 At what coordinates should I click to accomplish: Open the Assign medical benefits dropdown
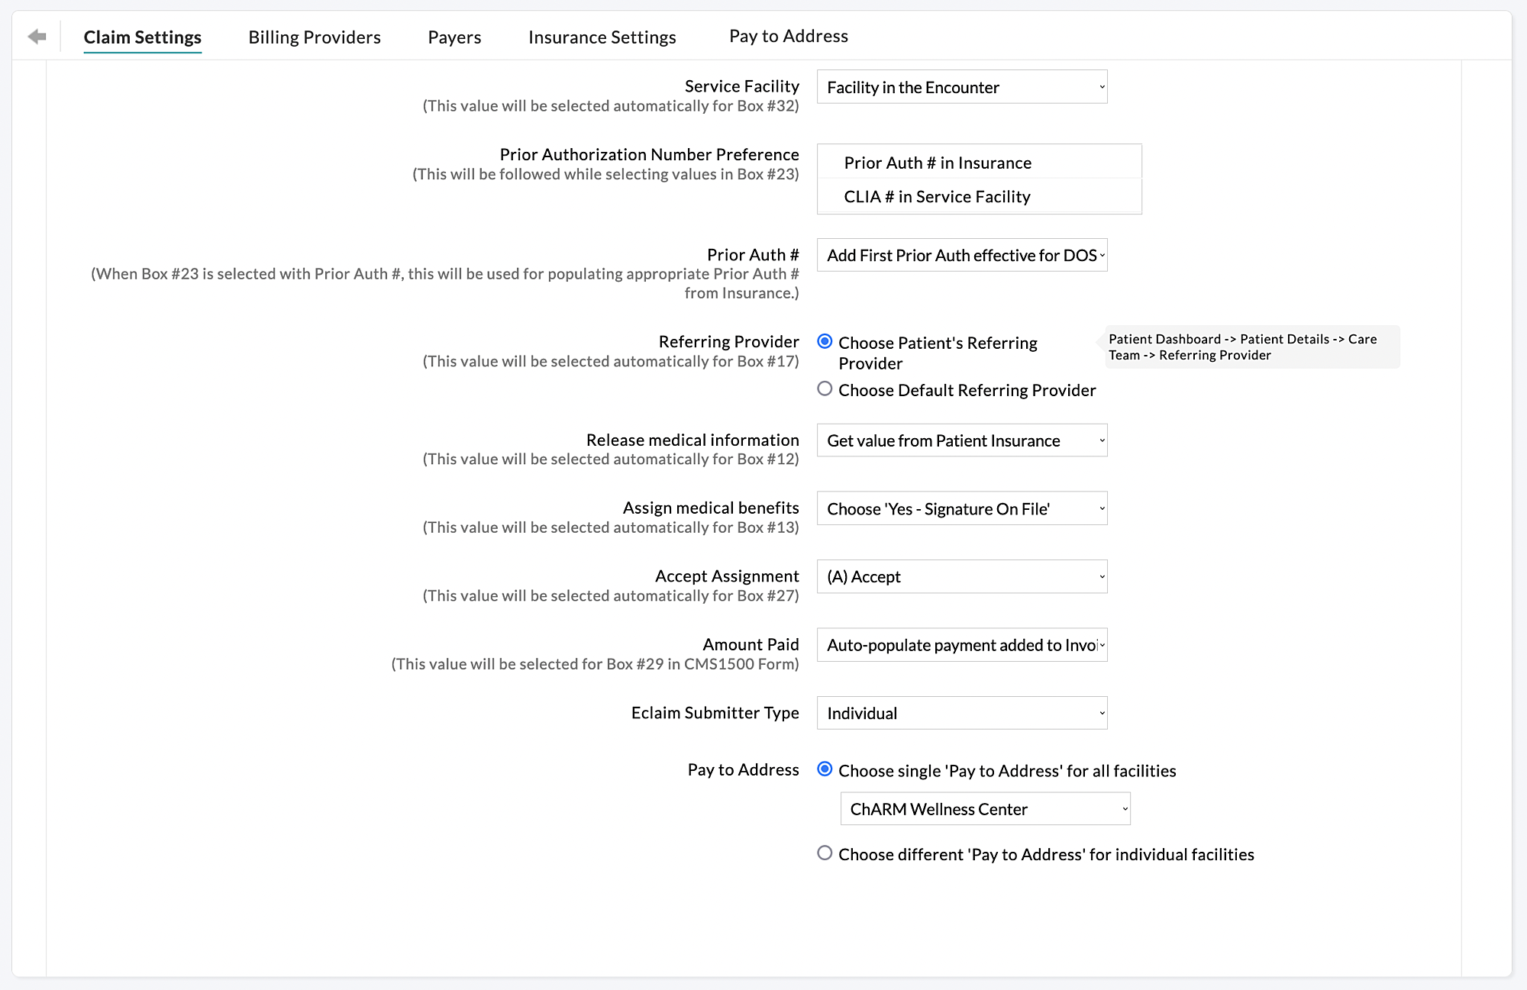[961, 508]
